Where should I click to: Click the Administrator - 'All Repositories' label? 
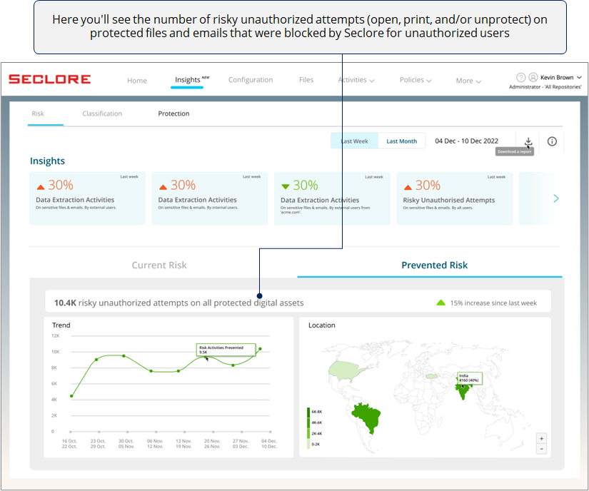[x=545, y=87]
